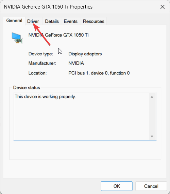Select the Events tab

71,22
